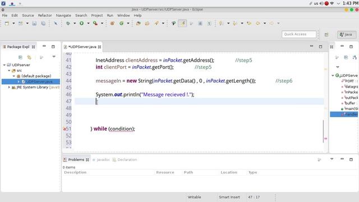Open the Edit menu
This screenshot has width=359, height=202.
pos(15,15)
